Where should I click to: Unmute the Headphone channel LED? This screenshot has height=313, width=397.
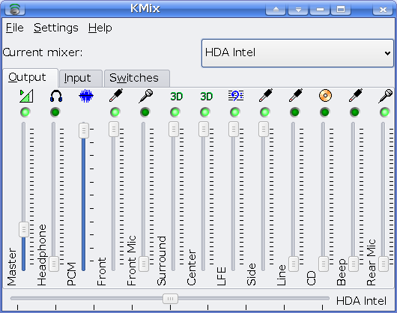(55, 112)
